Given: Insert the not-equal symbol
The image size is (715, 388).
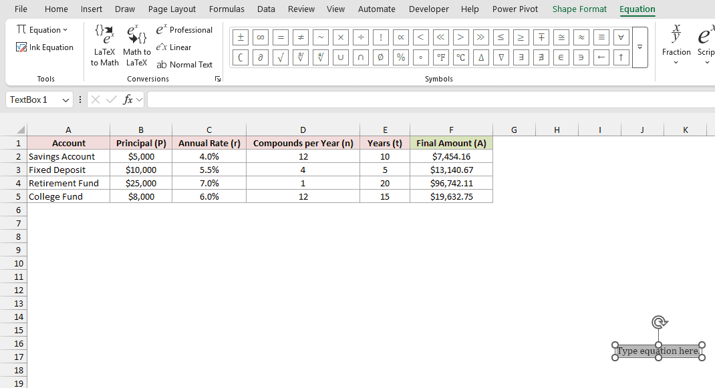Looking at the screenshot, I should (x=301, y=37).
